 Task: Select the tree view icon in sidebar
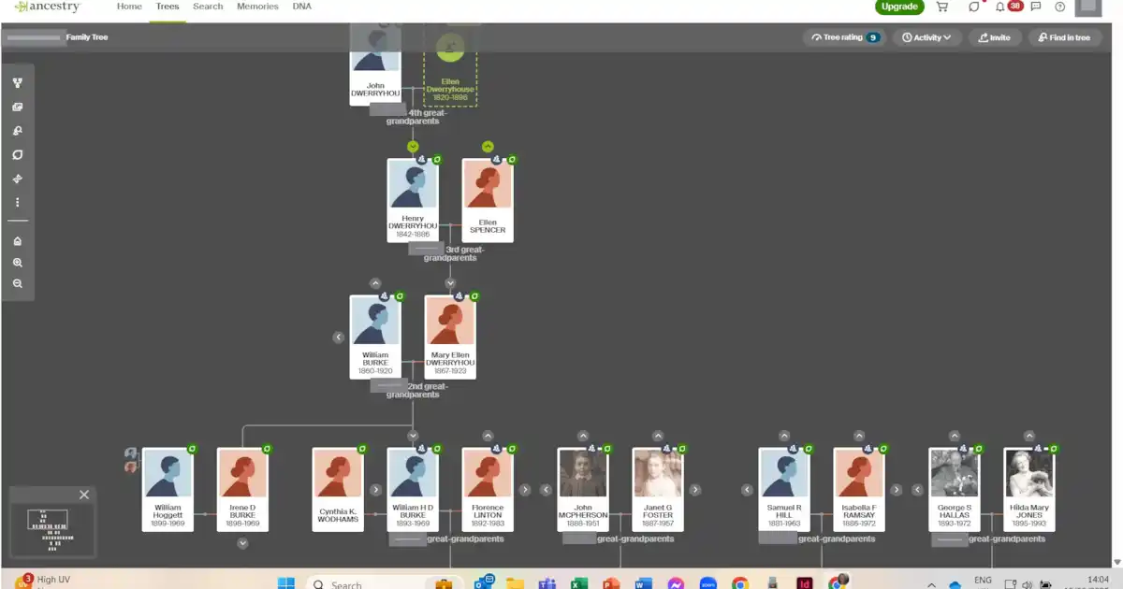(17, 82)
